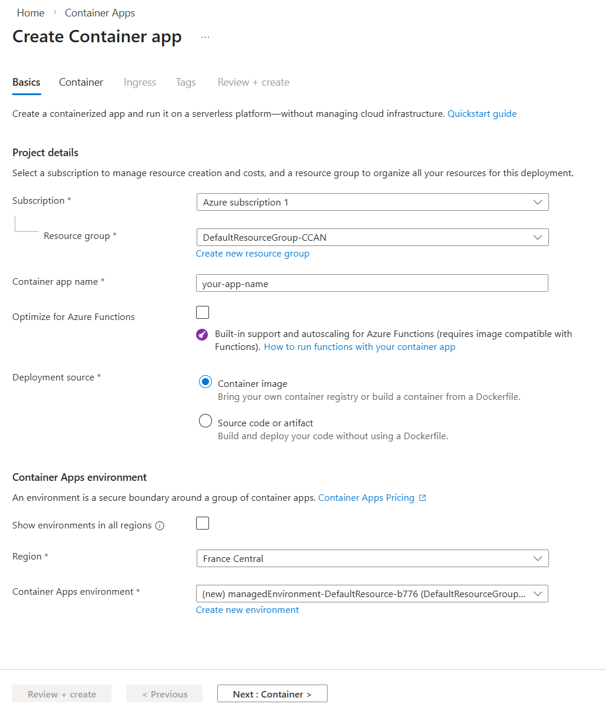This screenshot has width=610, height=711.
Task: Click the external link icon on Container Apps Pricing
Action: click(x=422, y=497)
